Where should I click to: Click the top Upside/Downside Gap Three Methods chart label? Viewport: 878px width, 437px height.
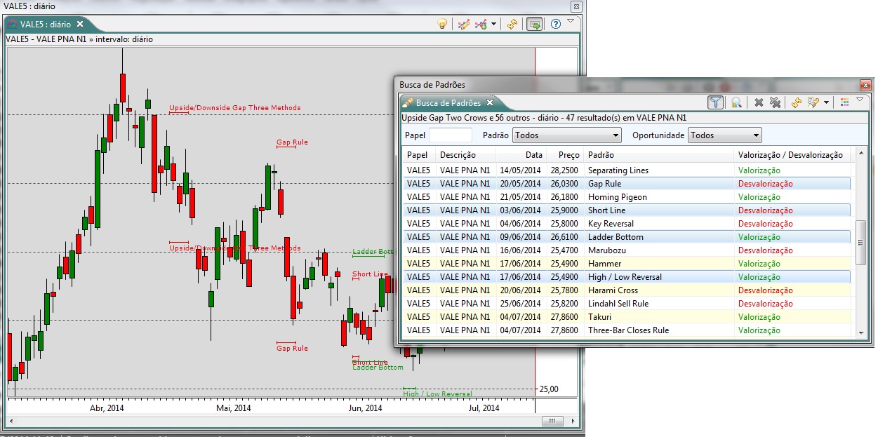click(234, 108)
